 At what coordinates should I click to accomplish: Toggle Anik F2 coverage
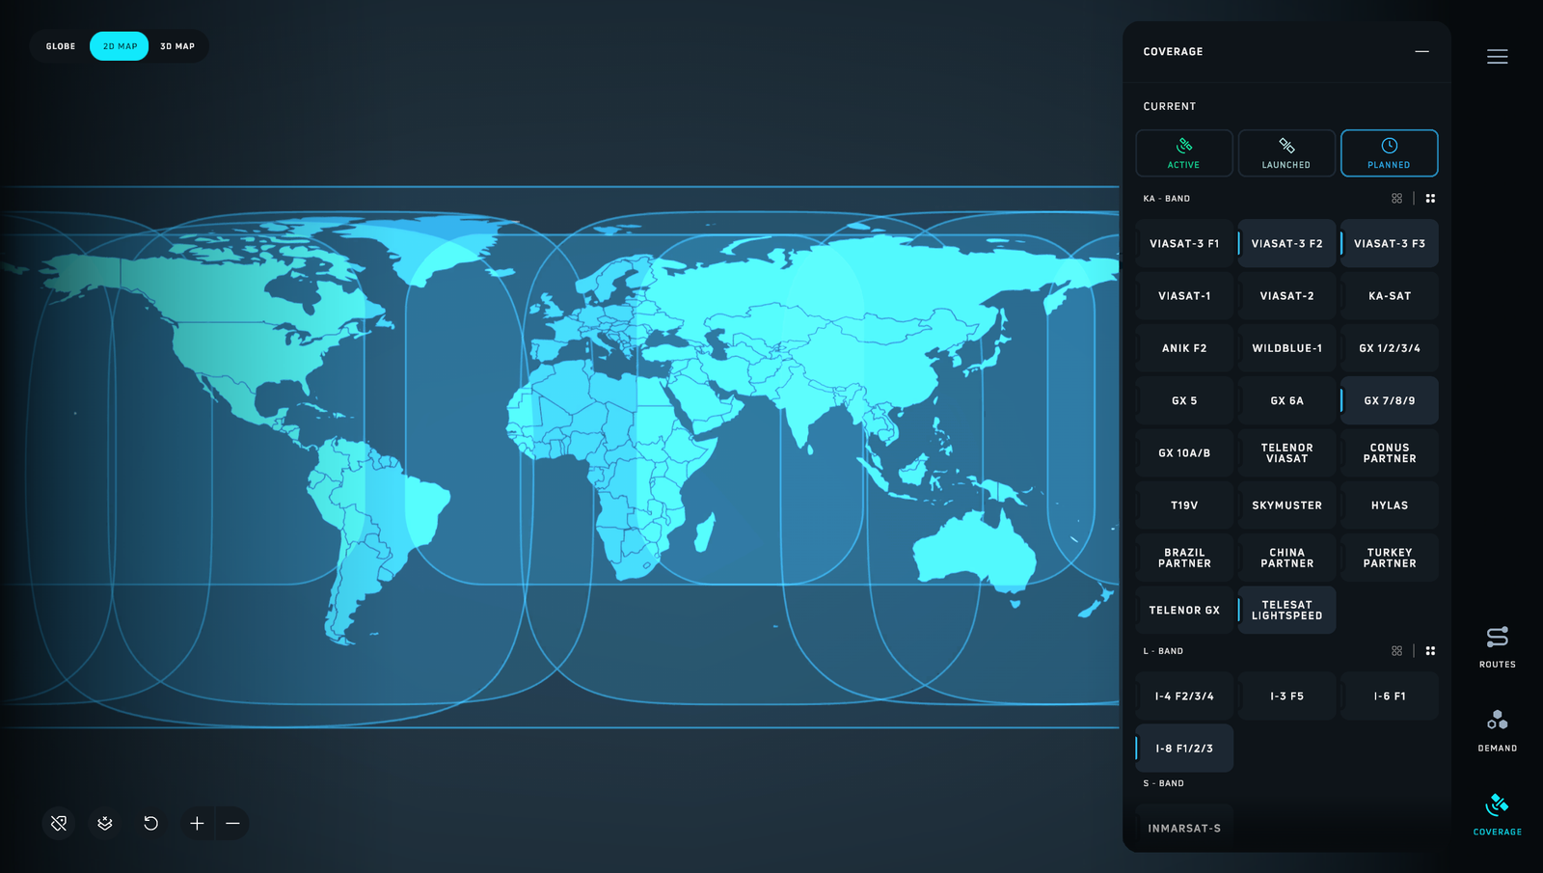click(x=1184, y=348)
